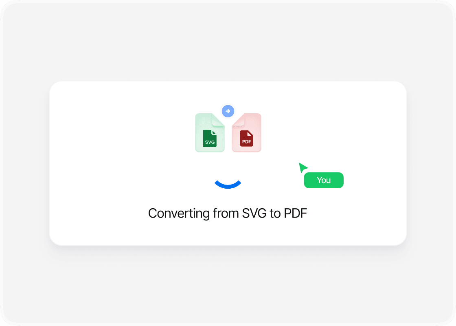Click the word PDF in the status message
The image size is (456, 326).
point(296,214)
